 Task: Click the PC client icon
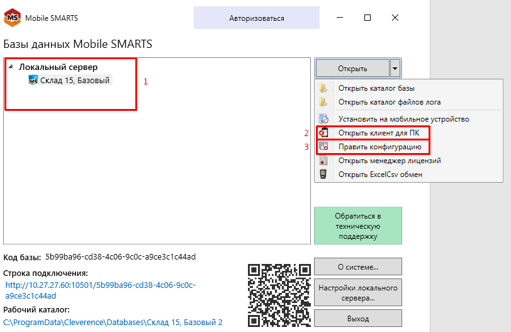(323, 132)
